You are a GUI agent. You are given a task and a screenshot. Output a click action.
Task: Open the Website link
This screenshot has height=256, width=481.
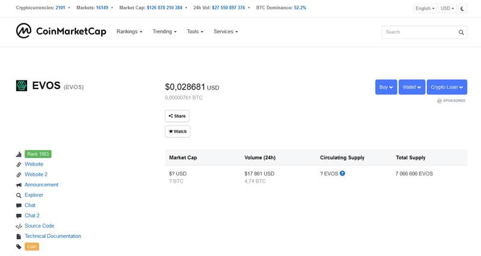(34, 164)
